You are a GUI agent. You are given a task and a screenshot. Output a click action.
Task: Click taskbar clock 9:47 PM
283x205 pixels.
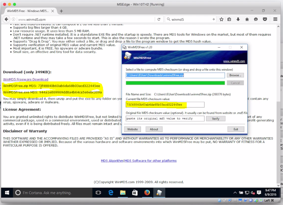(270, 192)
